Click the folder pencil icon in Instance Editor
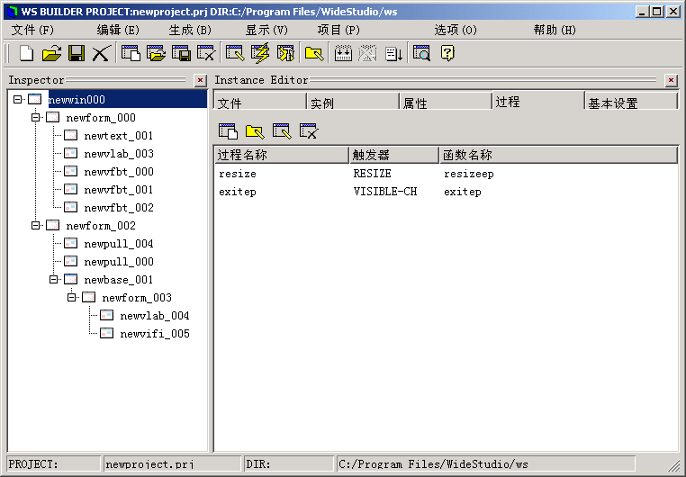The image size is (686, 477). (255, 130)
